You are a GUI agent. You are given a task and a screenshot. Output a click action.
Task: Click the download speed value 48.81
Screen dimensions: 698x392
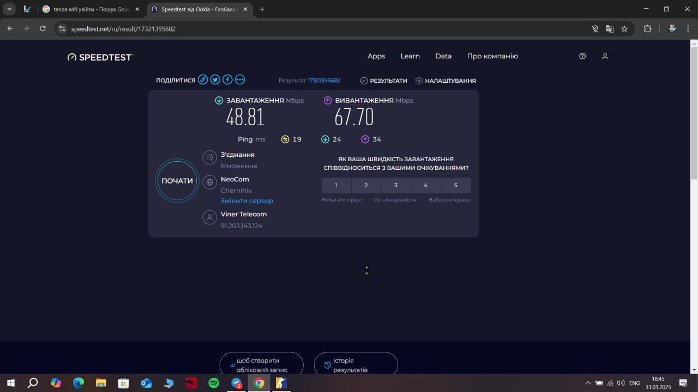pos(245,118)
